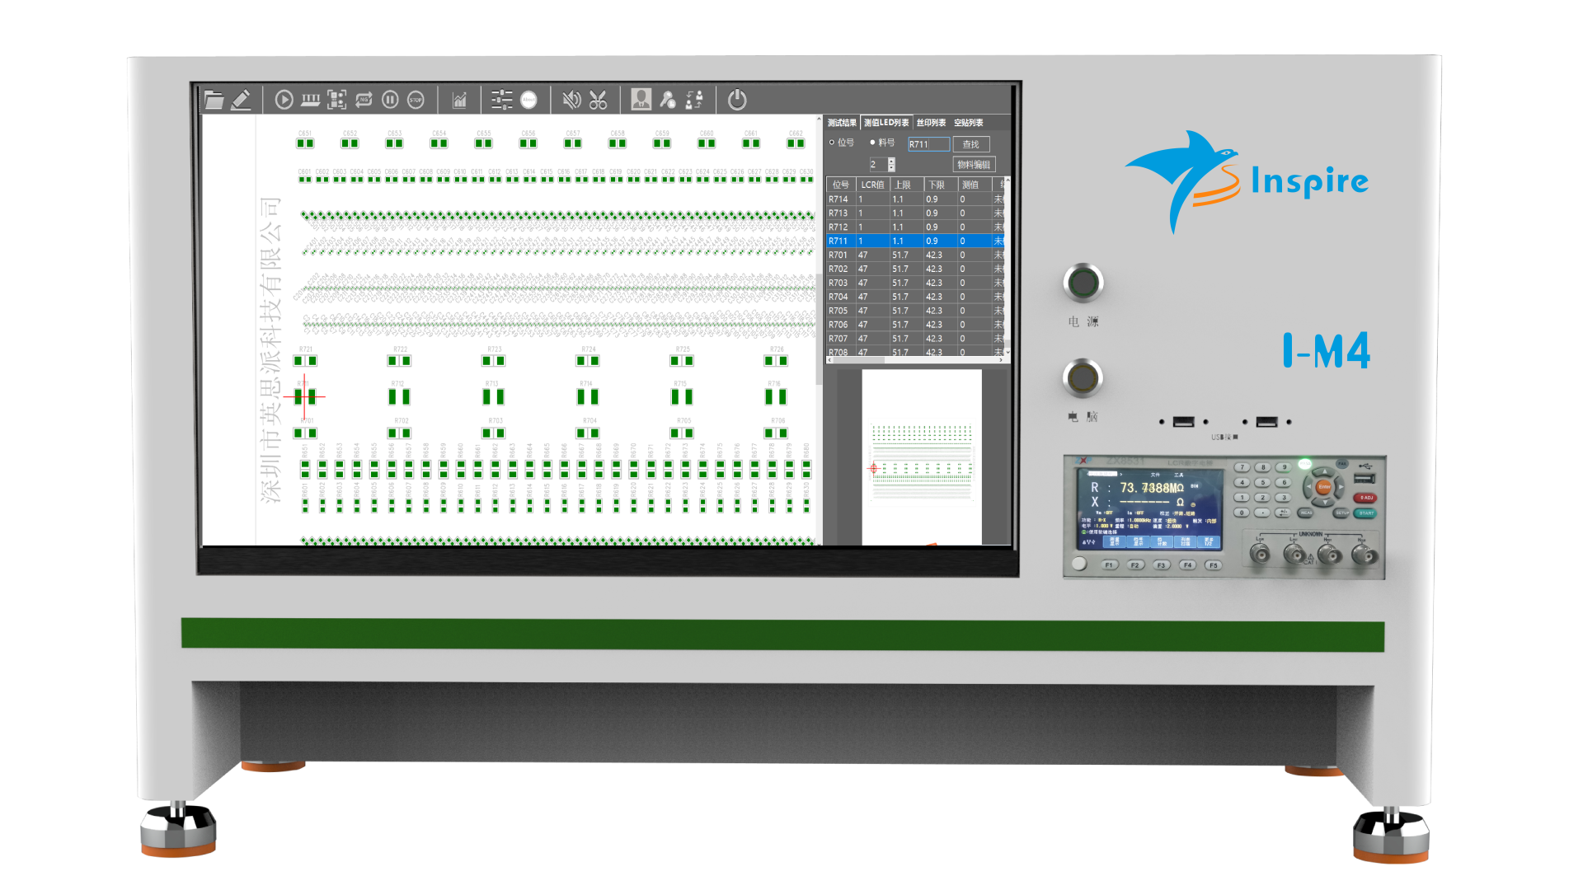Click the NG retest loop icon
The height and width of the screenshot is (890, 1583).
pyautogui.click(x=364, y=100)
